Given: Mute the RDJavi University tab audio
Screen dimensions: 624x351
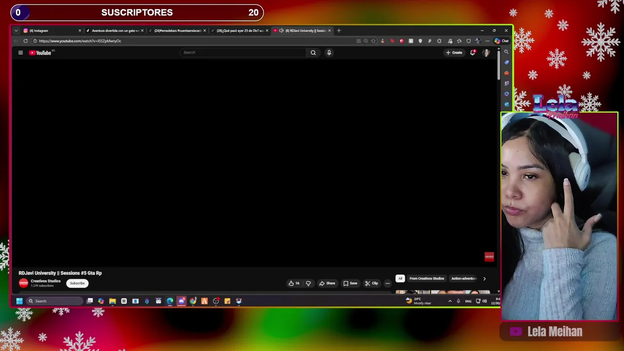Looking at the screenshot, I should 281,31.
